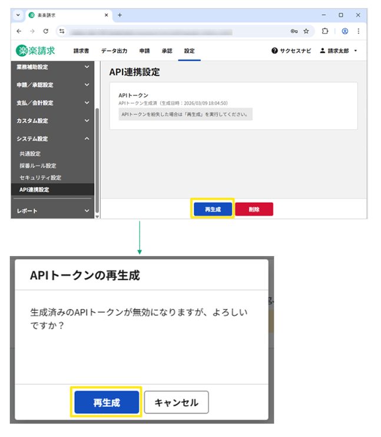Open the Chrome profile icon
The height and width of the screenshot is (437, 381).
[x=344, y=31]
